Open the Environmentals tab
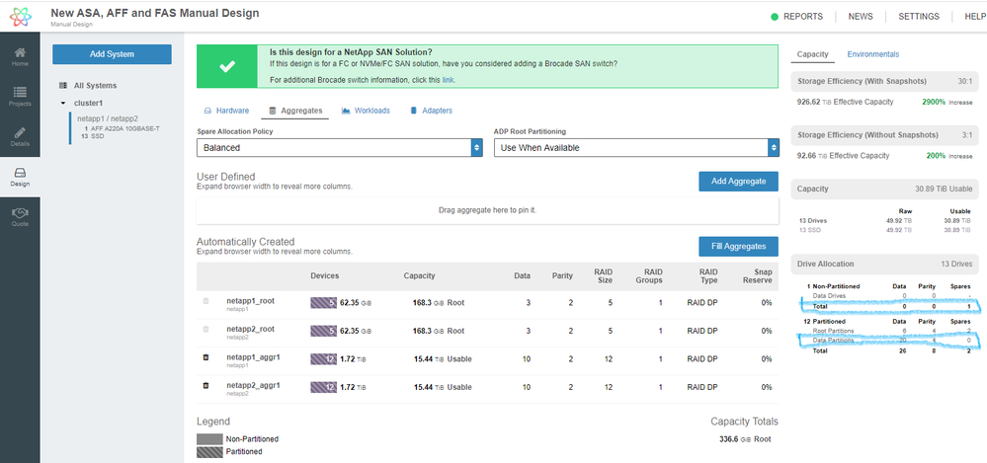The height and width of the screenshot is (463, 987). click(x=872, y=54)
